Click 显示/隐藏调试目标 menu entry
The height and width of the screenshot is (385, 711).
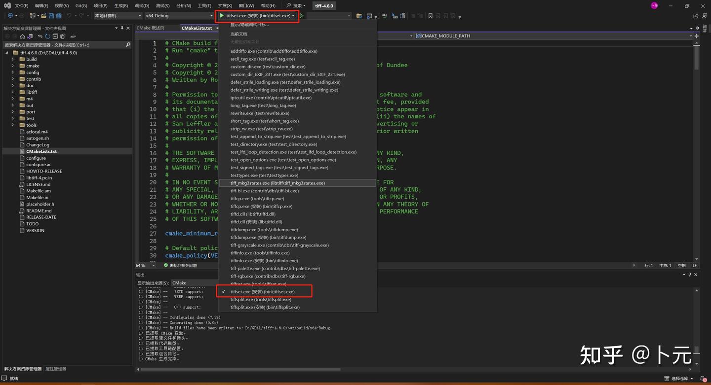(x=249, y=25)
